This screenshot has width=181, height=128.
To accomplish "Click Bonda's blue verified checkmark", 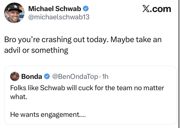I will (x=47, y=76).
